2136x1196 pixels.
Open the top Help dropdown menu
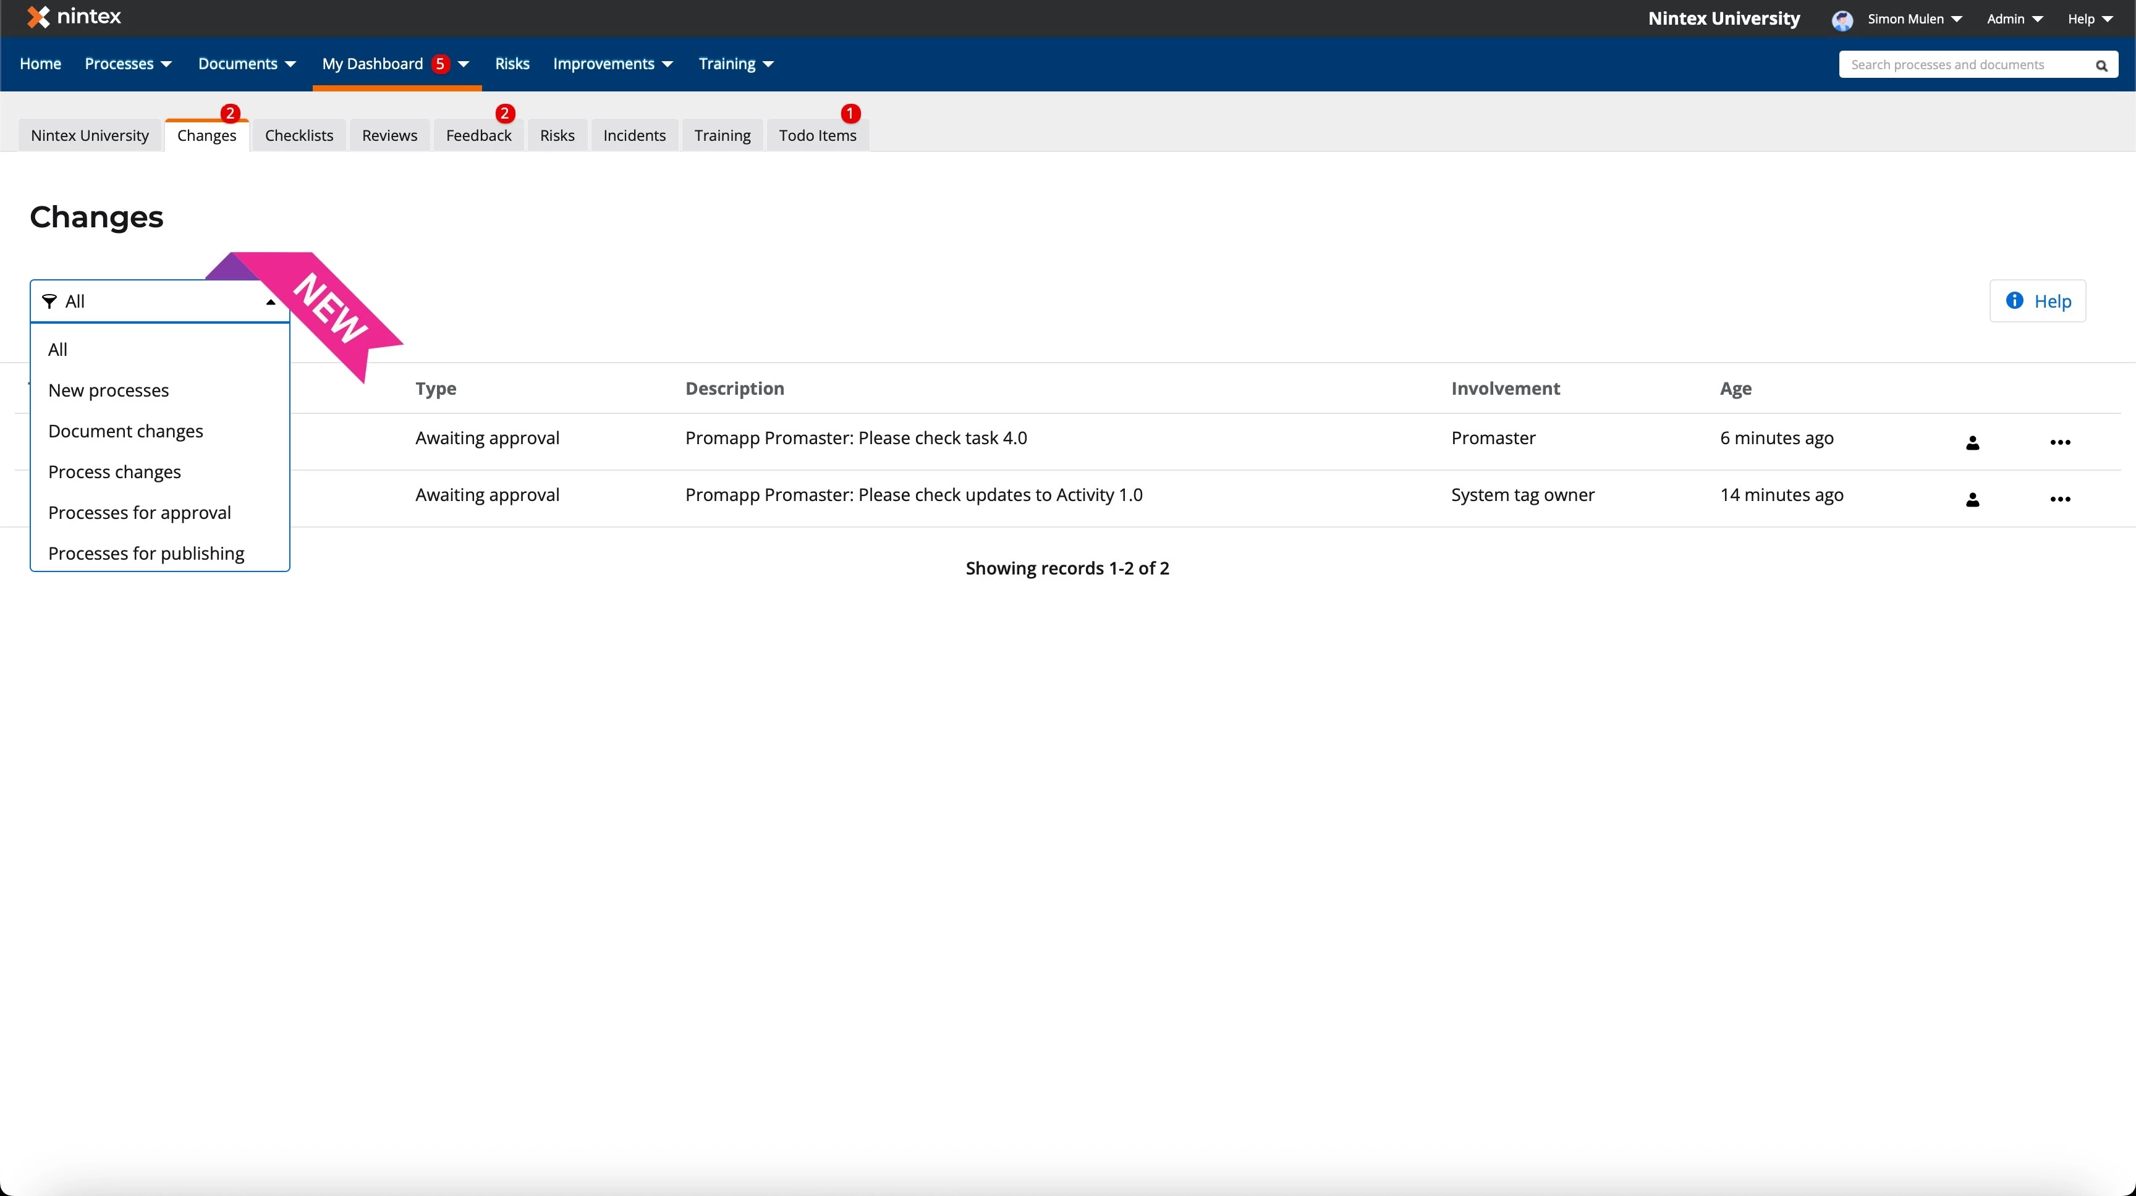(2090, 19)
